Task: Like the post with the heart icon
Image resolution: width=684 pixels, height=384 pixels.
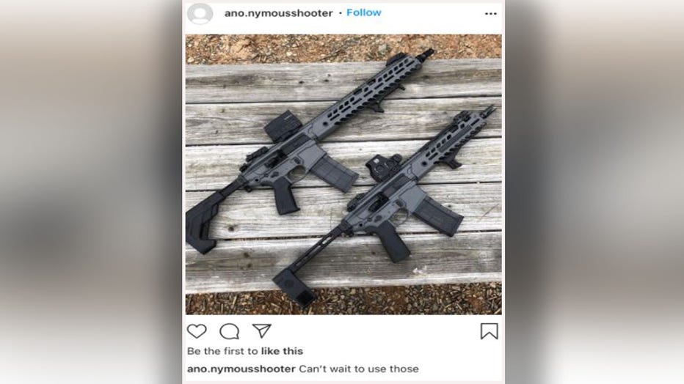Action: coord(197,331)
